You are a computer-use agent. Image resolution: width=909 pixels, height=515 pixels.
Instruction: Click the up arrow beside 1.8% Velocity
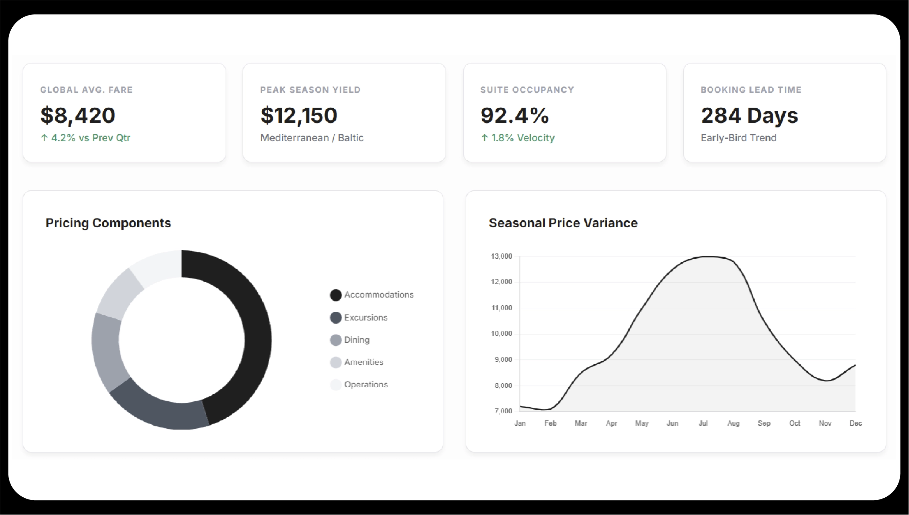point(485,138)
